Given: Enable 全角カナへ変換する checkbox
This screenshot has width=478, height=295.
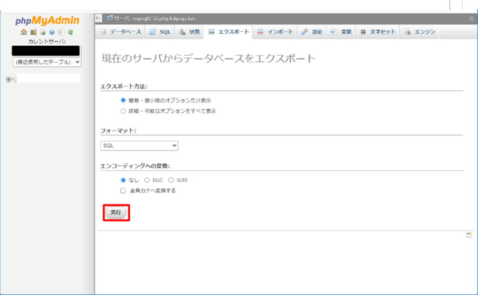Looking at the screenshot, I should (x=123, y=190).
